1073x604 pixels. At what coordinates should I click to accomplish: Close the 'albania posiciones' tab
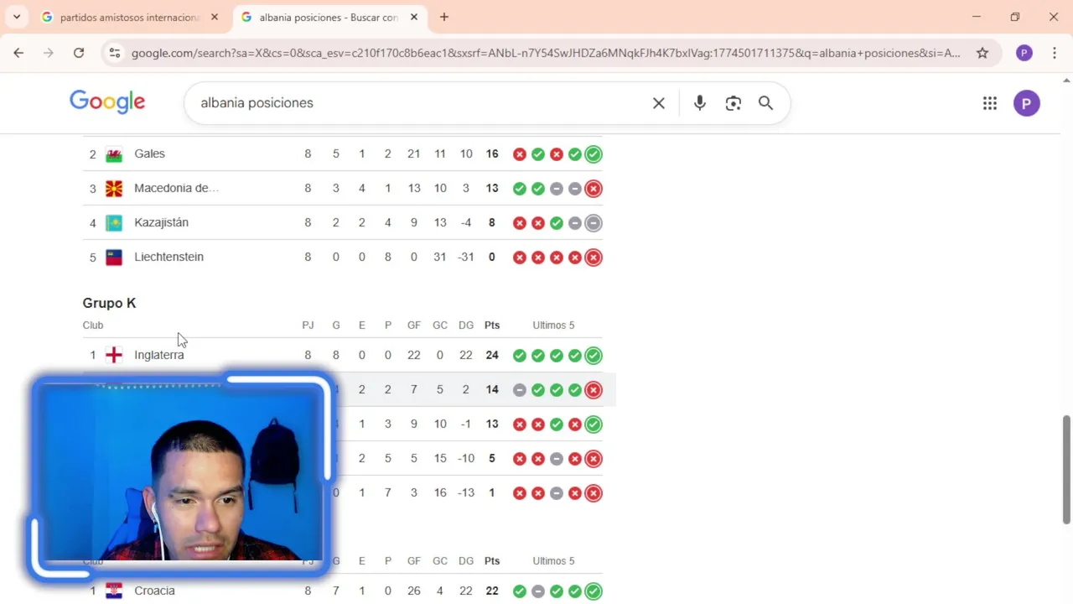point(414,17)
